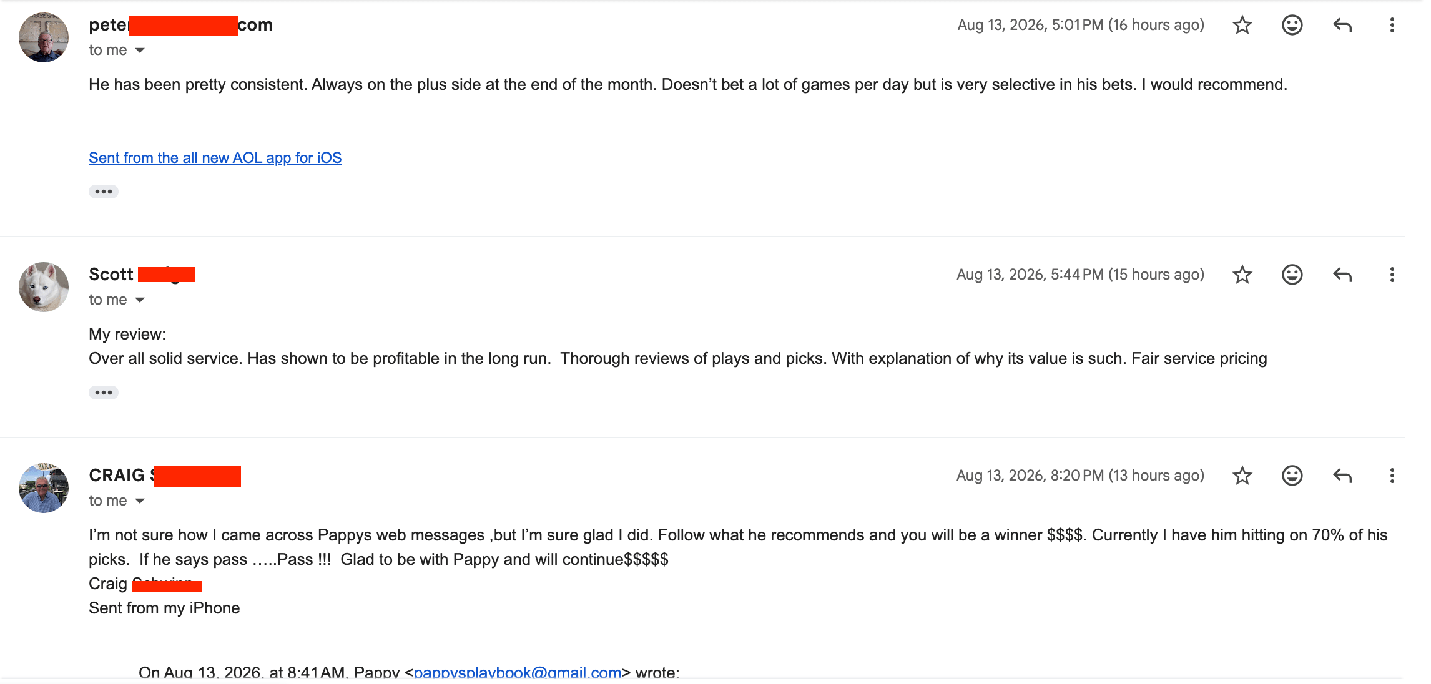Open more options menu on CRAIG's email

tap(1392, 476)
